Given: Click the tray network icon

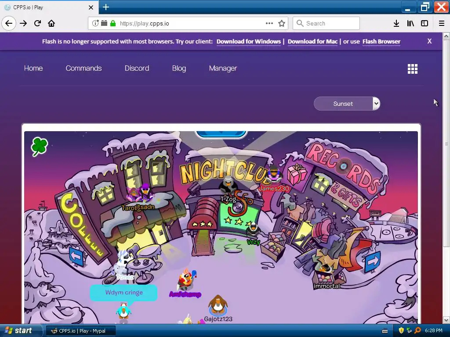Looking at the screenshot, I should 409,331.
